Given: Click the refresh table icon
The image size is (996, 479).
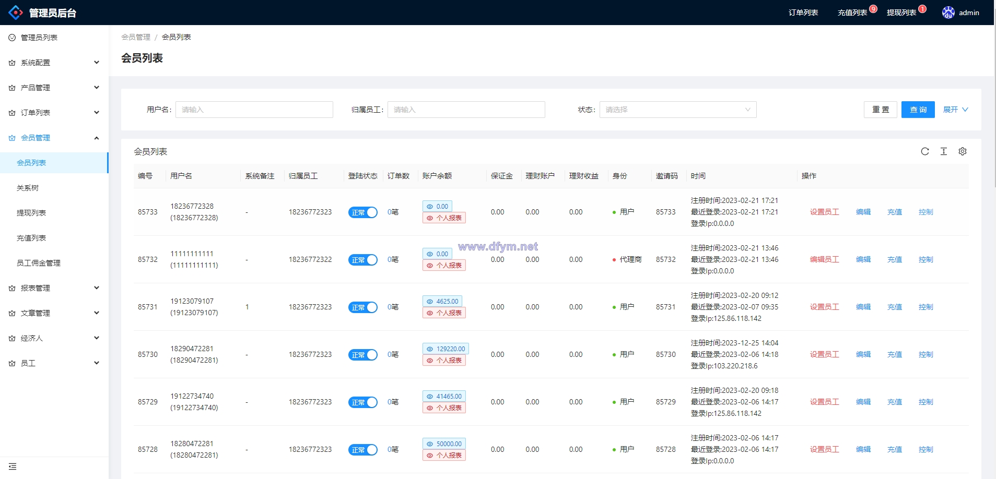Looking at the screenshot, I should coord(925,151).
